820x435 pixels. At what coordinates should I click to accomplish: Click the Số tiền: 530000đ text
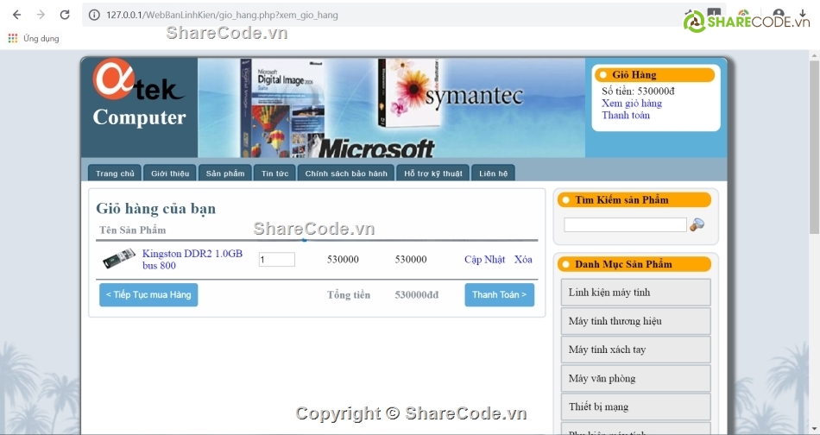(638, 91)
